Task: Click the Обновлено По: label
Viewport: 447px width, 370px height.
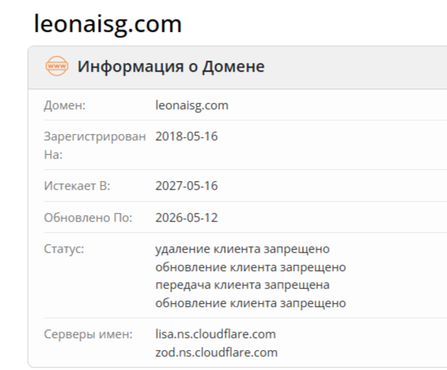Action: click(x=88, y=218)
